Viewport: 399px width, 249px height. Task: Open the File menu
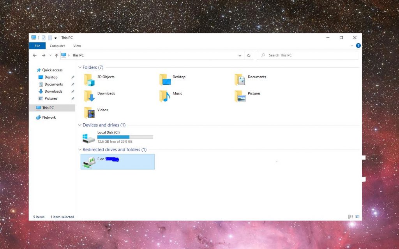coord(37,46)
